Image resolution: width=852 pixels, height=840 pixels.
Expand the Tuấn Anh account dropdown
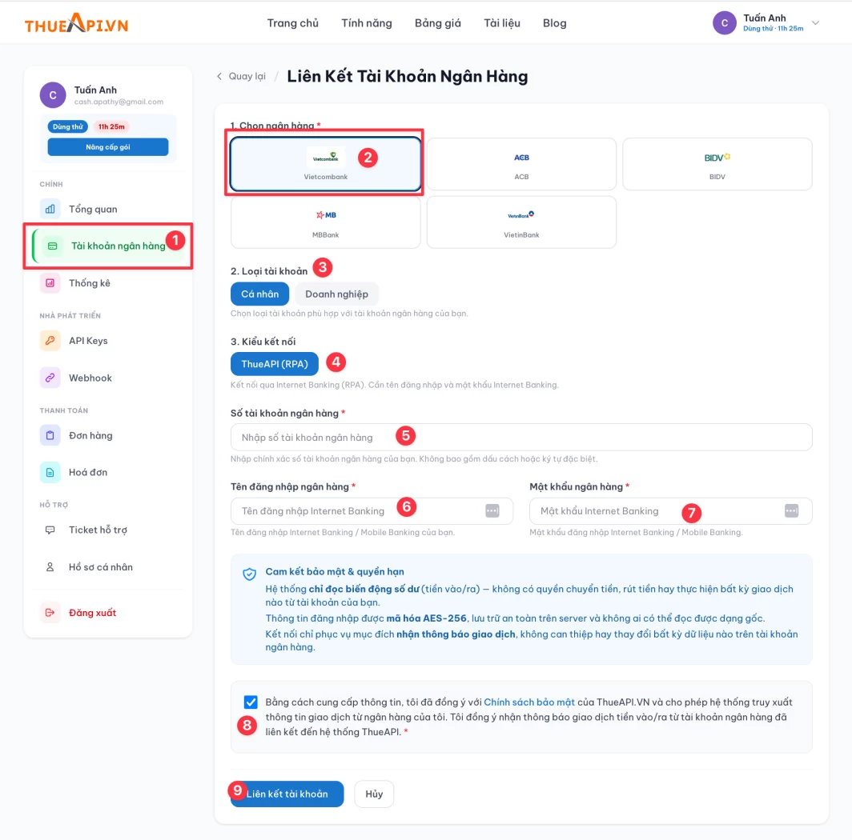click(815, 23)
